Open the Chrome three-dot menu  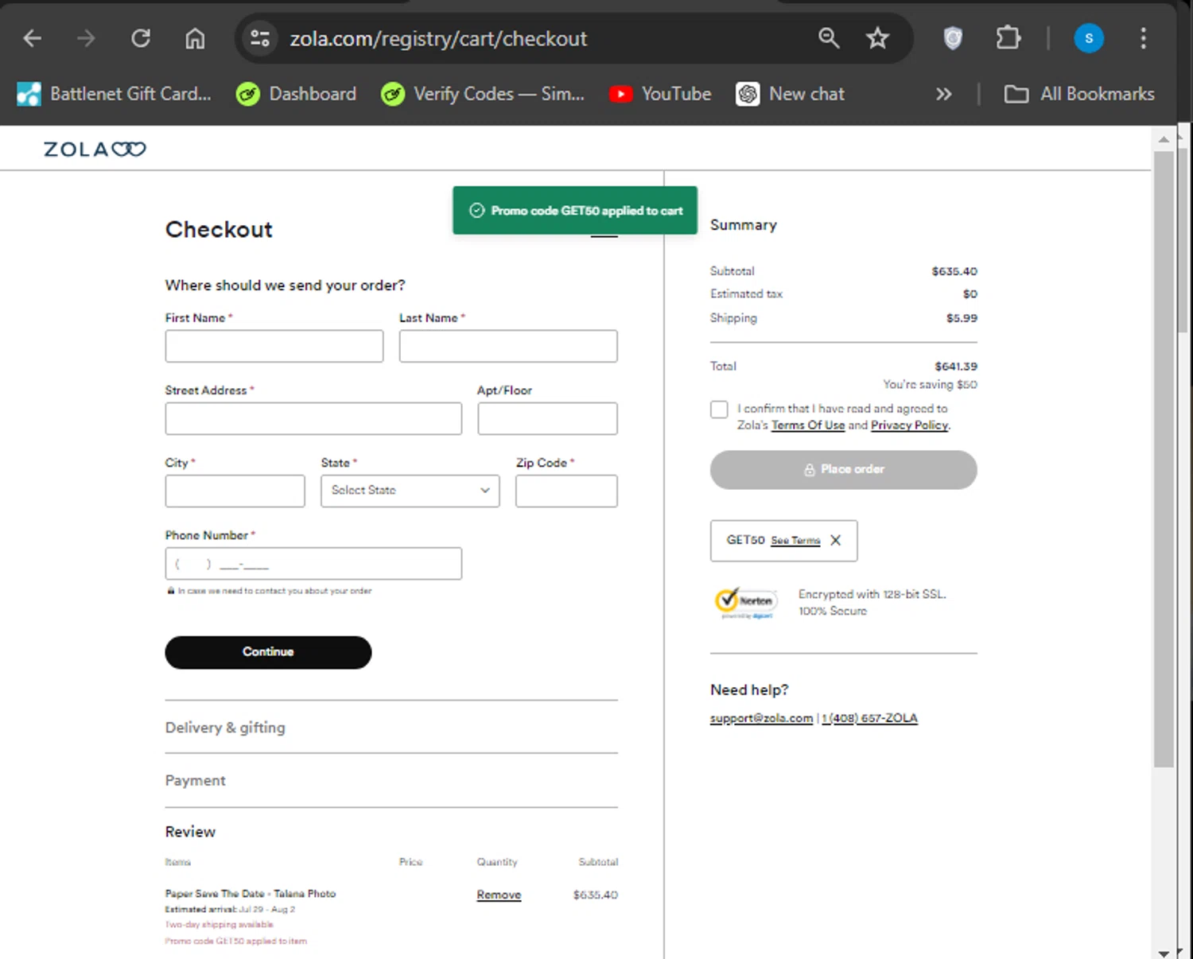(x=1143, y=37)
